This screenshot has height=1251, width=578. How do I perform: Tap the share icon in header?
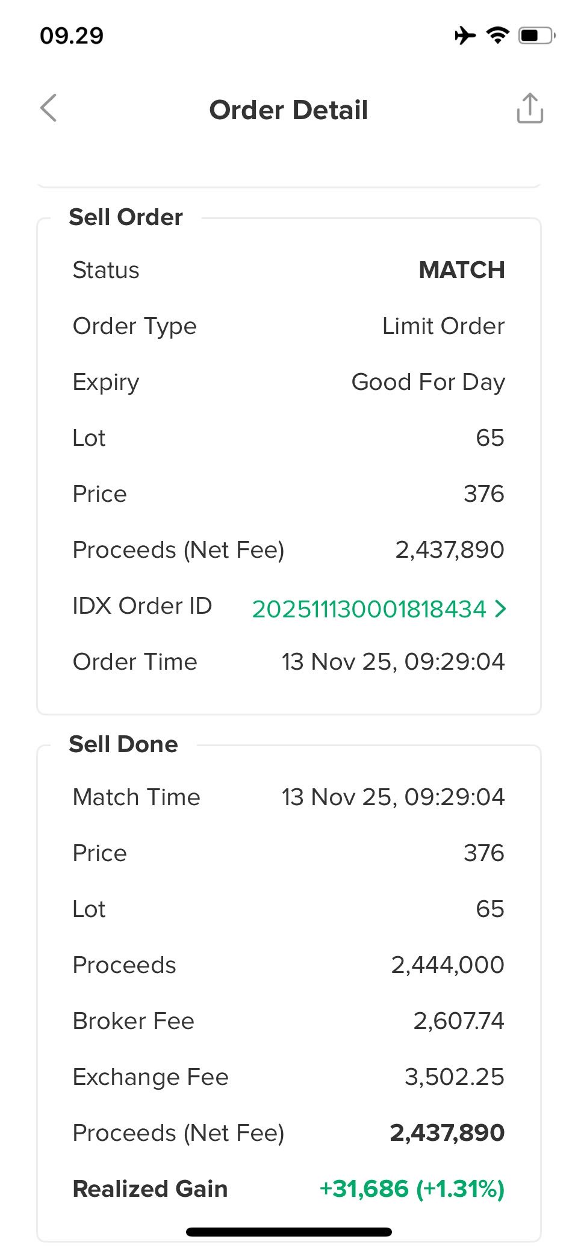(530, 108)
